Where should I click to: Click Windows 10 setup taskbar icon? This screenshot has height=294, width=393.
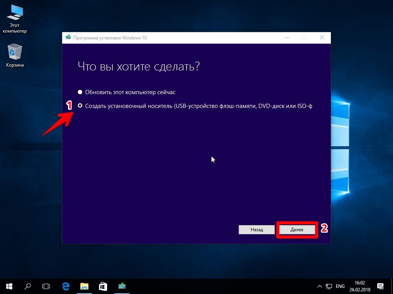(122, 286)
